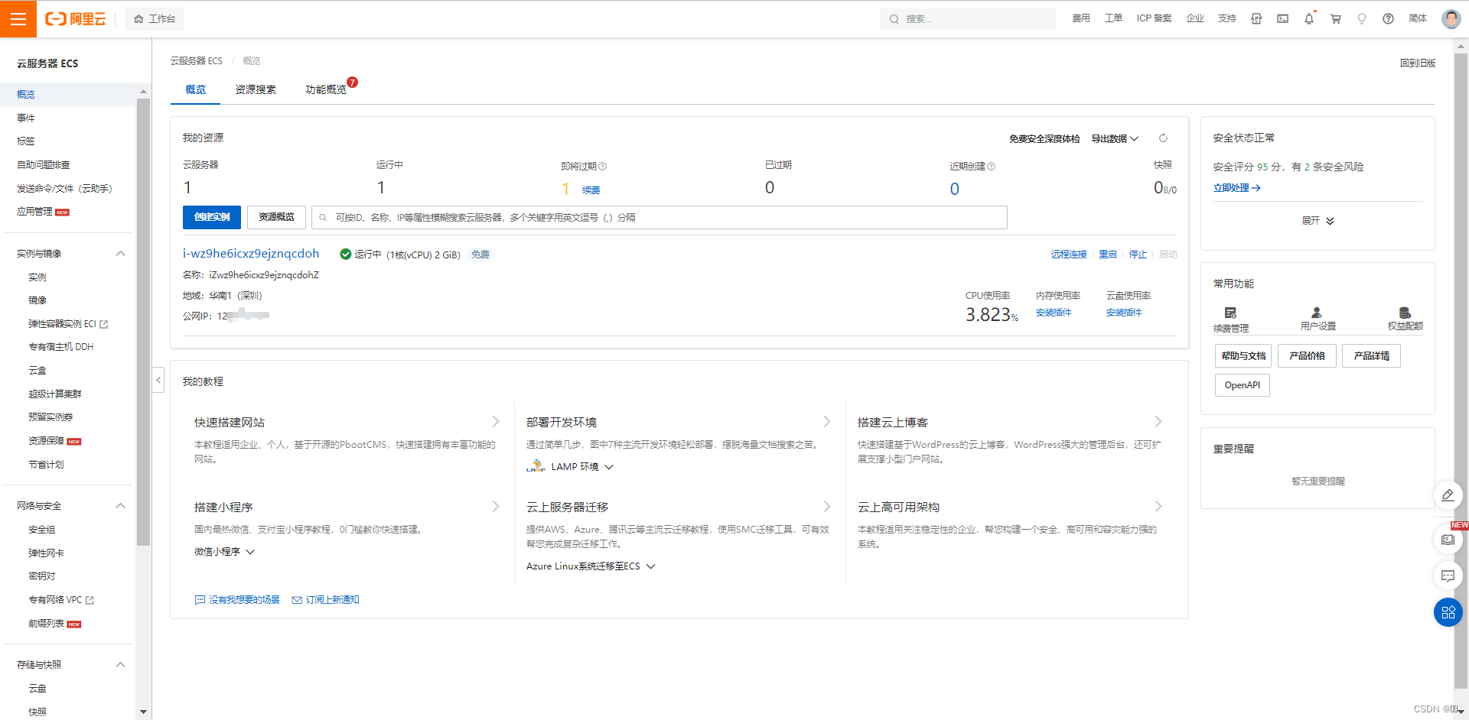This screenshot has height=720, width=1469.
Task: Open 自助问题排查 in the sidebar
Action: [x=44, y=165]
